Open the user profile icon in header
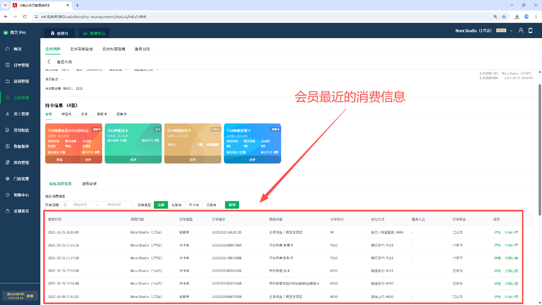Image resolution: width=542 pixels, height=305 pixels. click(x=521, y=30)
